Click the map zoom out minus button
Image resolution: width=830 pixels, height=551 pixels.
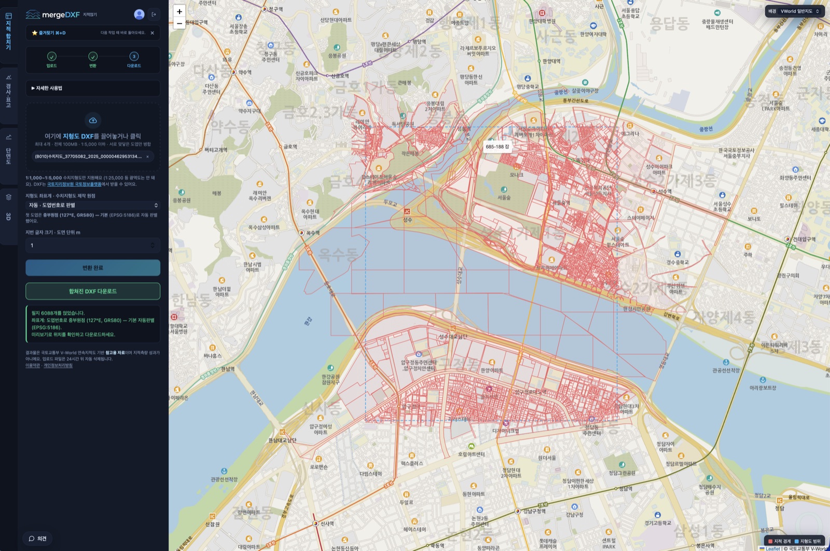179,23
